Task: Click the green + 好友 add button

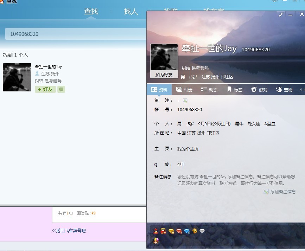Action: pyautogui.click(x=45, y=89)
